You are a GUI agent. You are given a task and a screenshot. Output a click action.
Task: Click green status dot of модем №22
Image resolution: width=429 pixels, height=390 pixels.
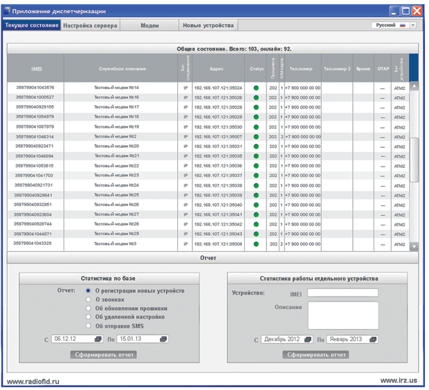pos(256,166)
